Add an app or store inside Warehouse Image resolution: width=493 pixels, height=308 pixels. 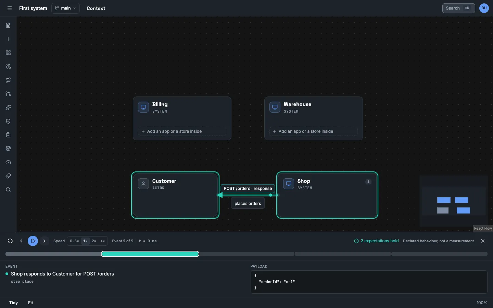pos(314,131)
